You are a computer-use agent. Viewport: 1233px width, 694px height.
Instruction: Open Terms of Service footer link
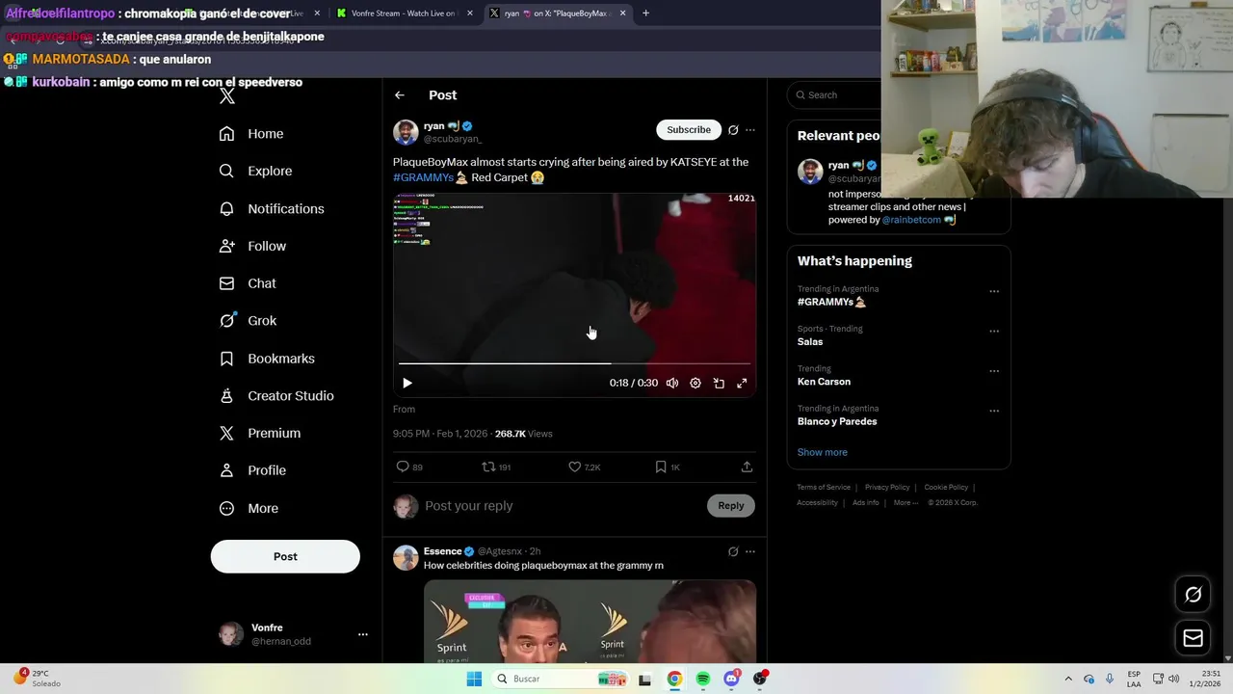click(824, 488)
